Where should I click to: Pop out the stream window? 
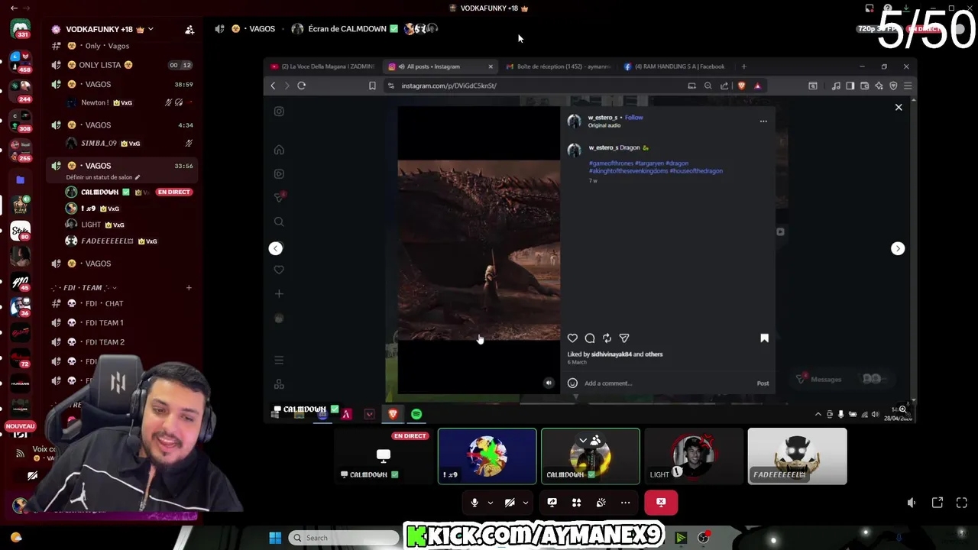(x=938, y=503)
